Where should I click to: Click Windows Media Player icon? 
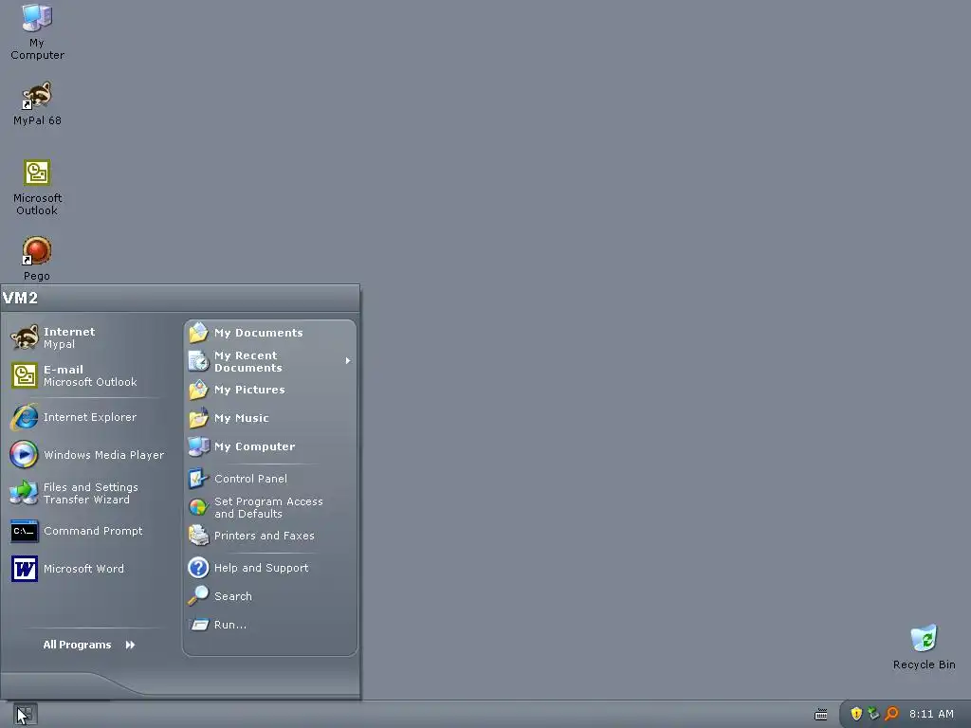[x=24, y=455]
